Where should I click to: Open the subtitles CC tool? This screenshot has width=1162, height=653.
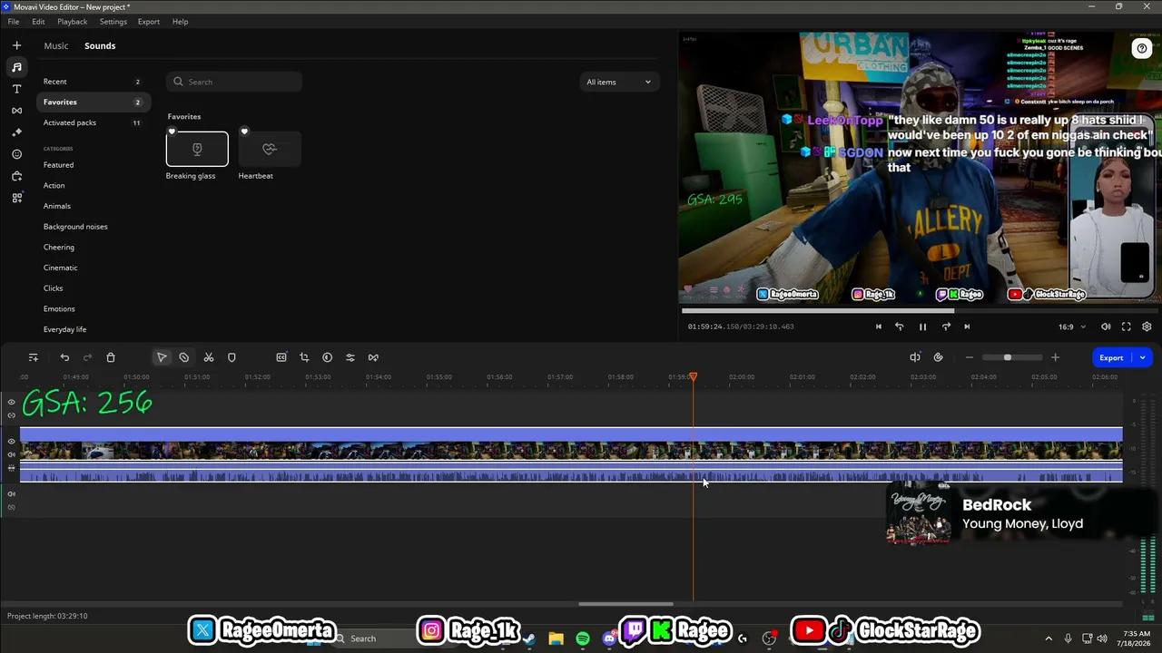point(281,357)
